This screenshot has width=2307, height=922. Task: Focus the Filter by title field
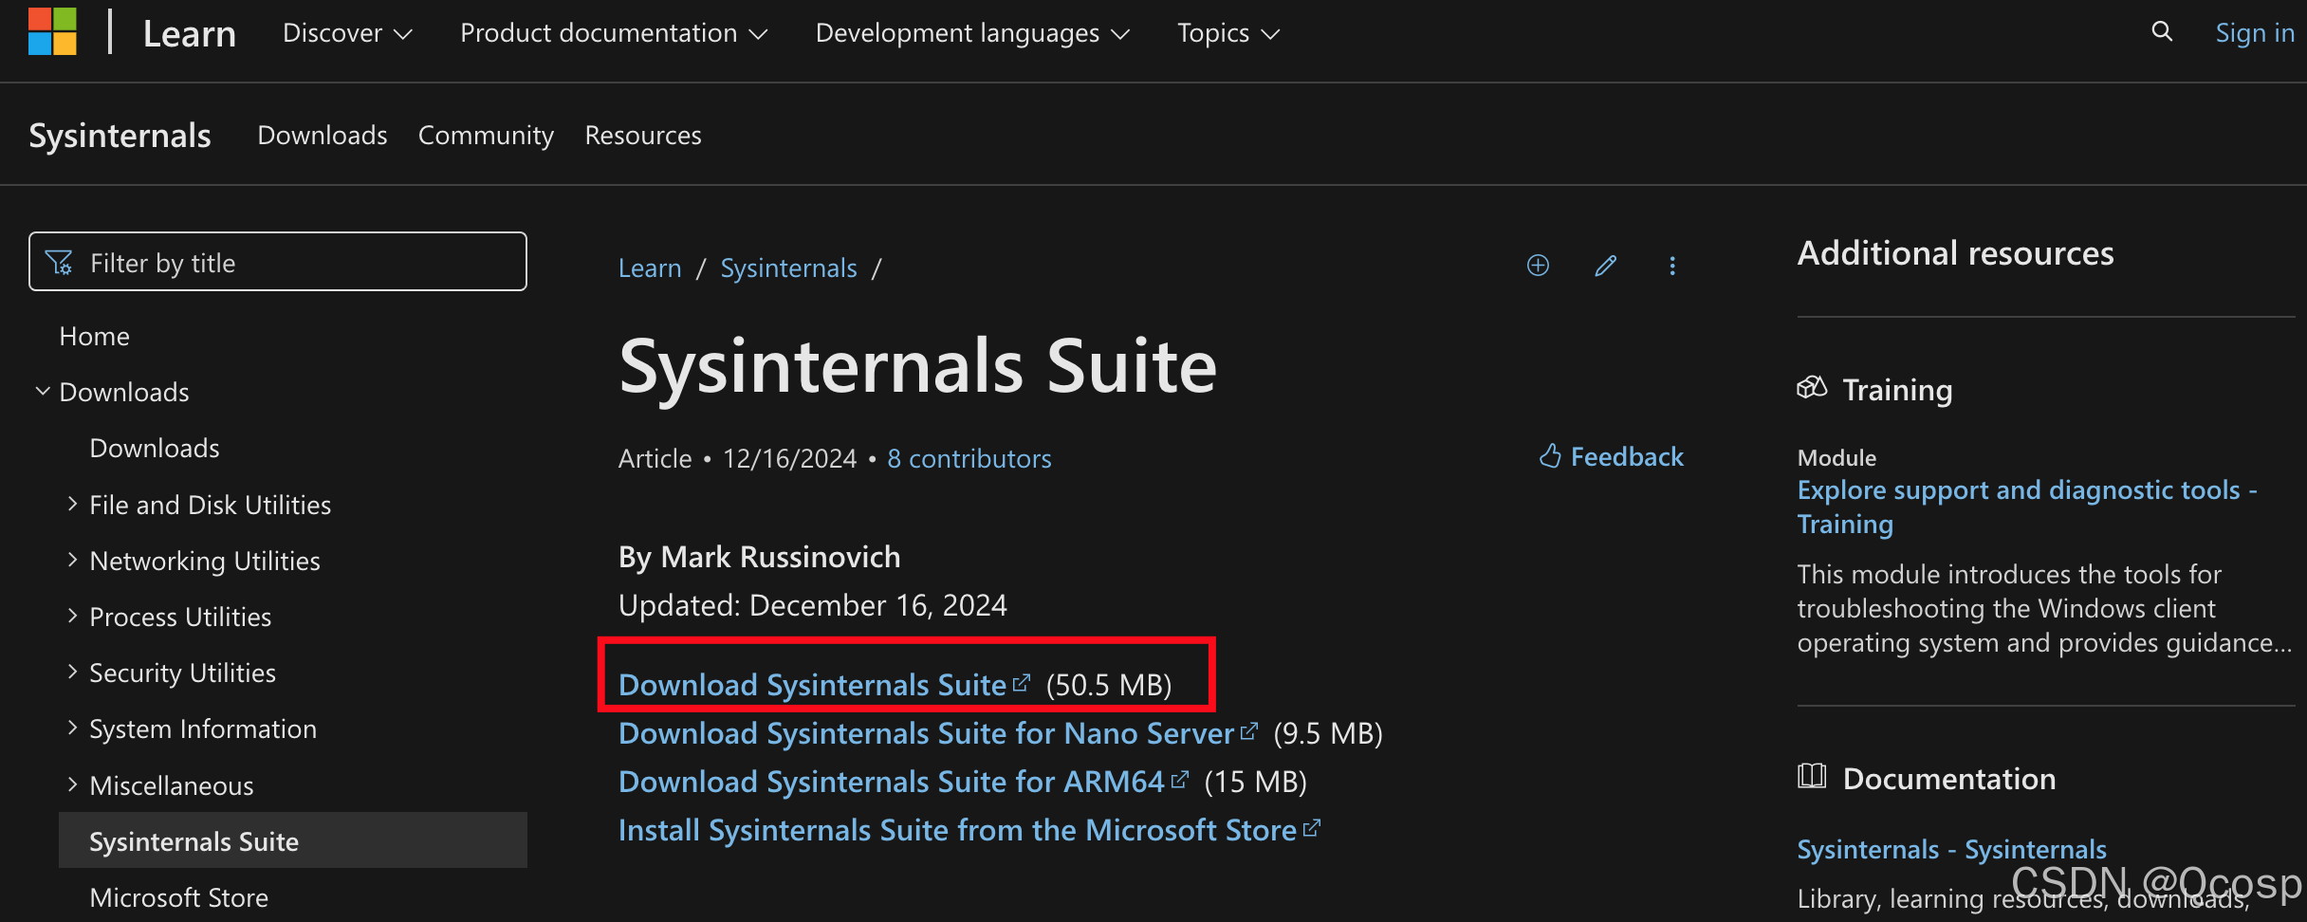tap(278, 262)
